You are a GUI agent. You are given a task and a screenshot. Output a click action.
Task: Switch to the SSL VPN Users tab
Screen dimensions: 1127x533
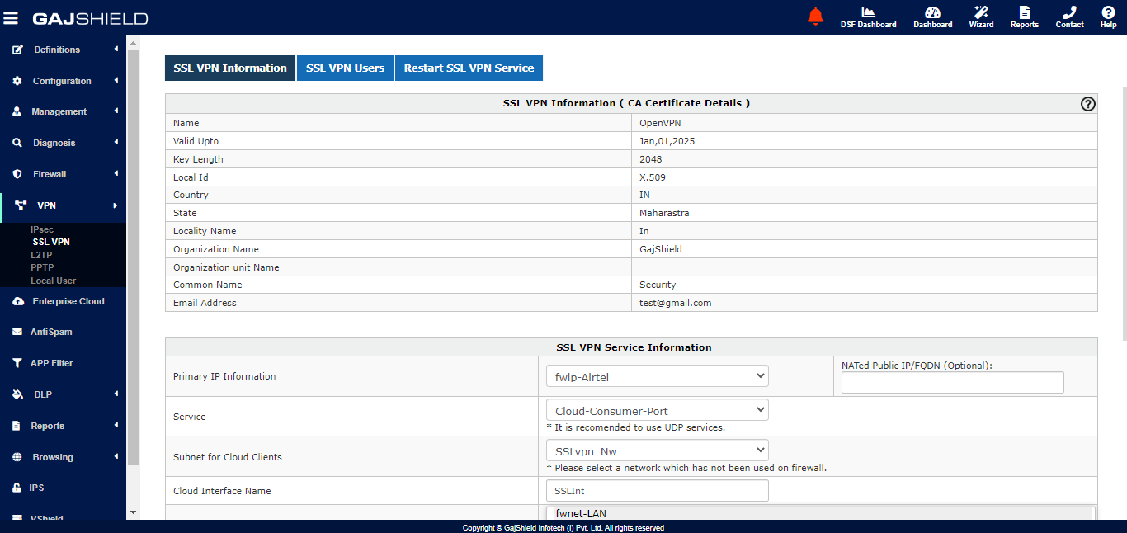(345, 68)
